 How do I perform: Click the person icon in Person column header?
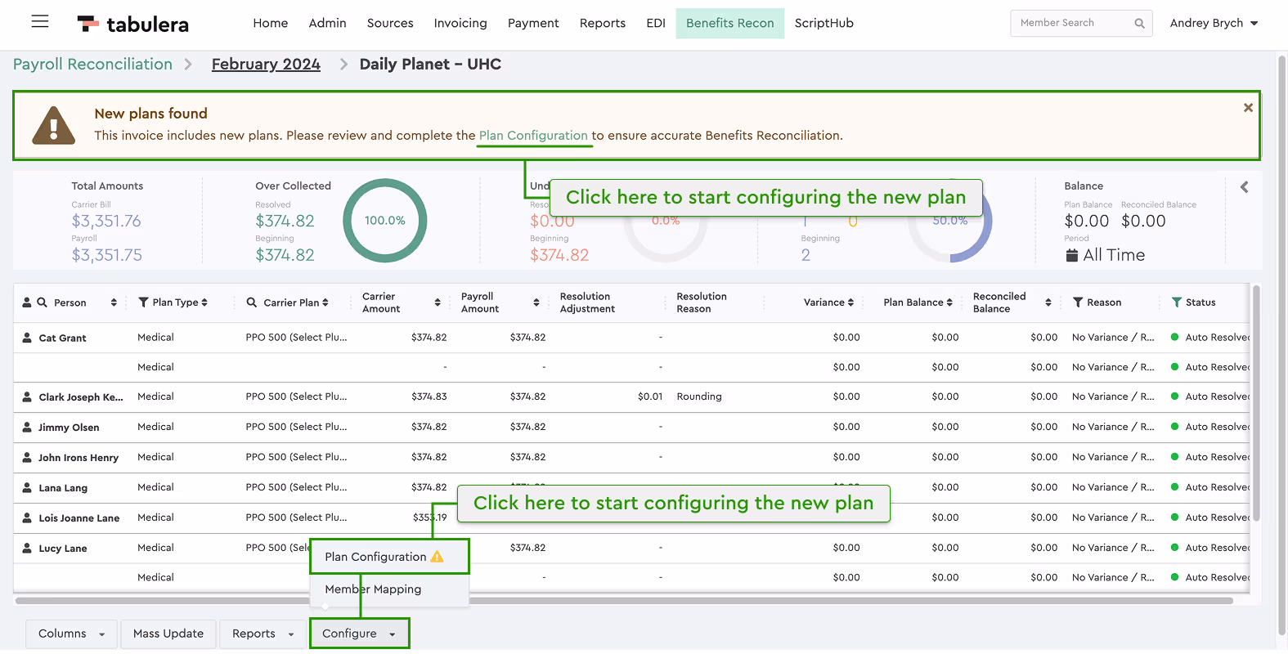pyautogui.click(x=27, y=302)
